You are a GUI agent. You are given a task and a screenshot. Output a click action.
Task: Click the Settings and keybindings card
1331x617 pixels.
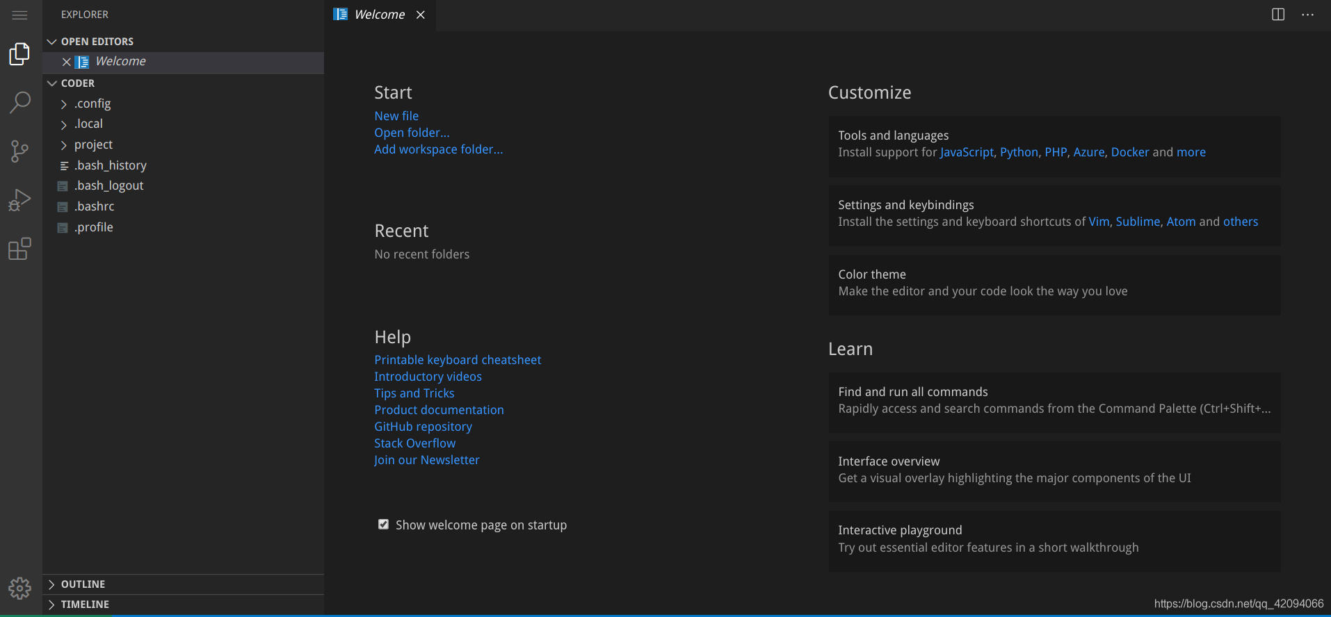[x=1054, y=215]
